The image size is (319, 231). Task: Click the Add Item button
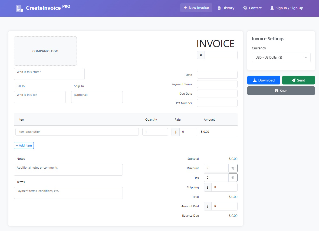(x=24, y=145)
